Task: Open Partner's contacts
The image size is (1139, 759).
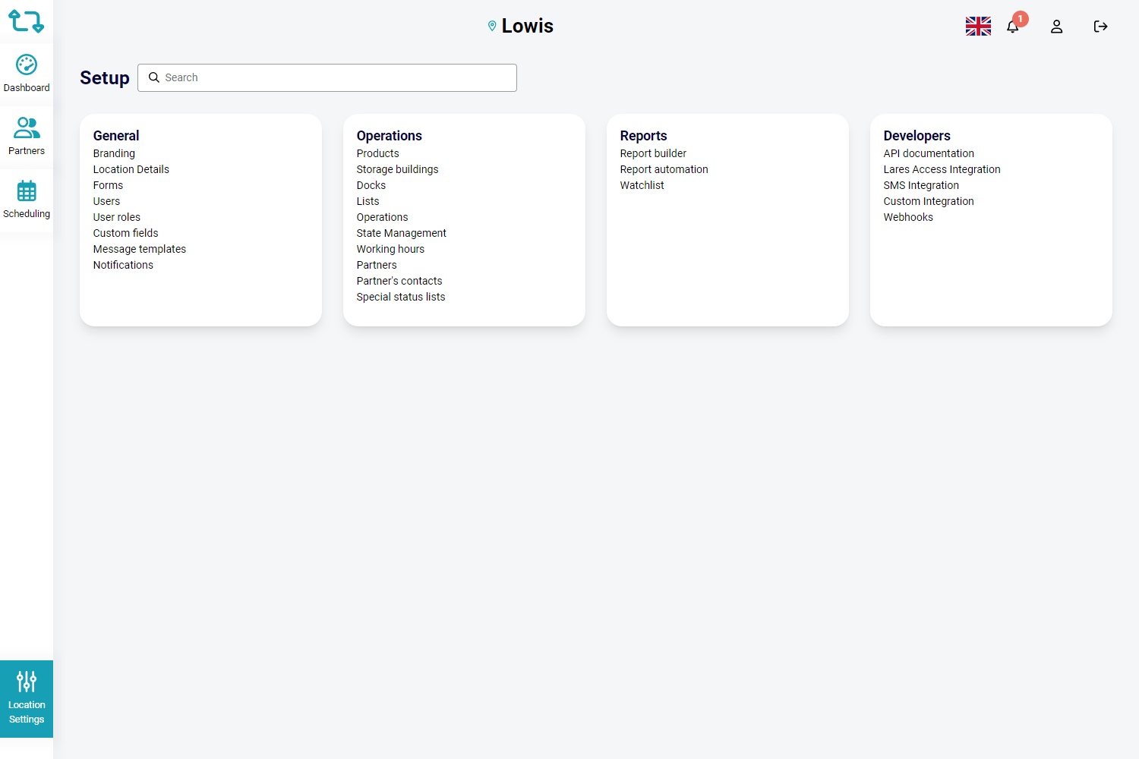Action: 399,281
